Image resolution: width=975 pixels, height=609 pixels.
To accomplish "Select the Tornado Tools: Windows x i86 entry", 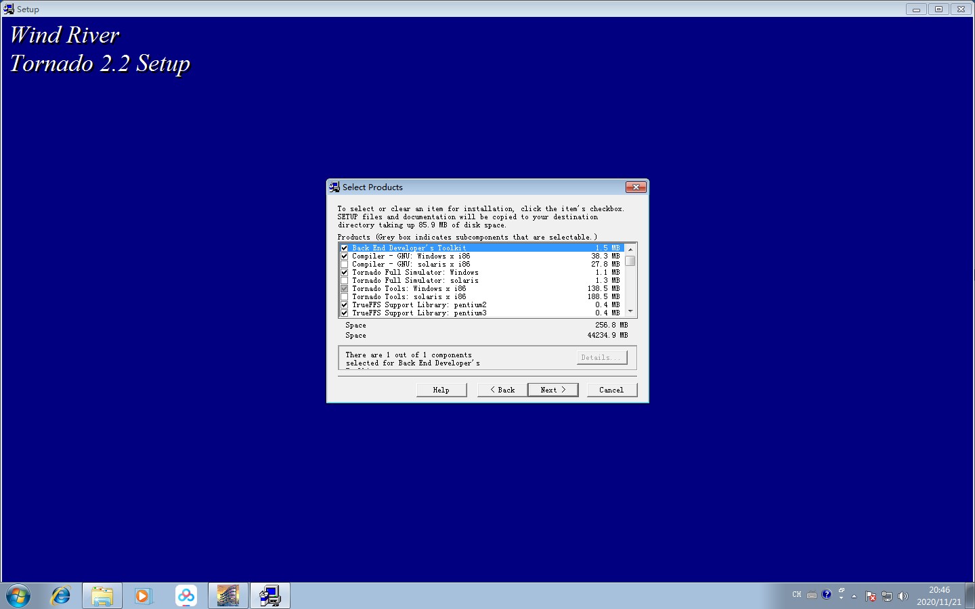I will [x=409, y=288].
